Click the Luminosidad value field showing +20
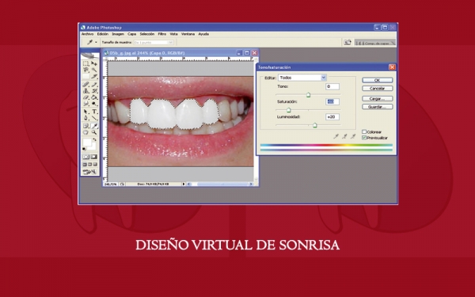475x297 pixels. pos(332,116)
